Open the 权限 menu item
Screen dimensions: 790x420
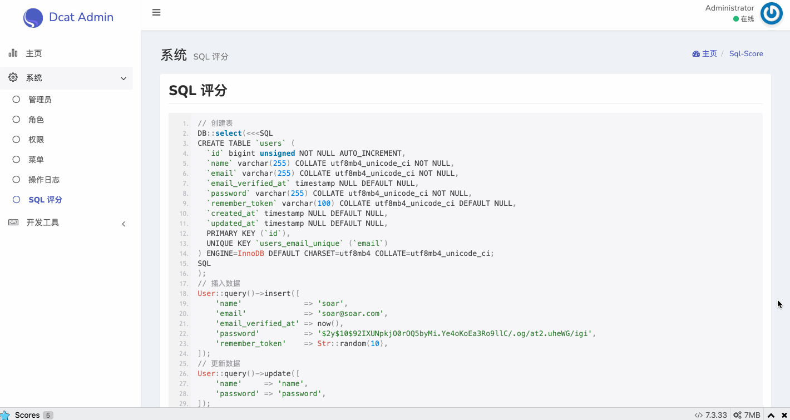click(x=66, y=140)
